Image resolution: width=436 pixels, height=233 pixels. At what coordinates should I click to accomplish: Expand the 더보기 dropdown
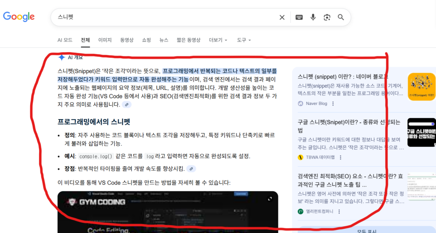click(218, 40)
